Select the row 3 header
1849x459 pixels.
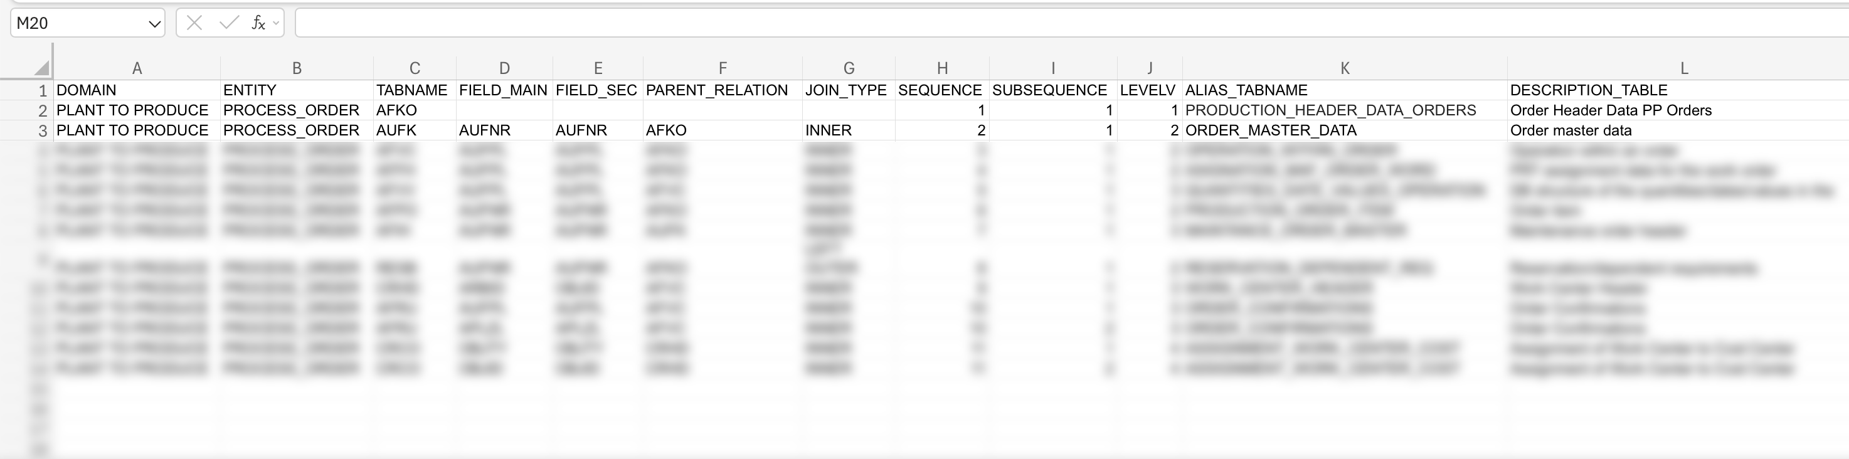[41, 130]
